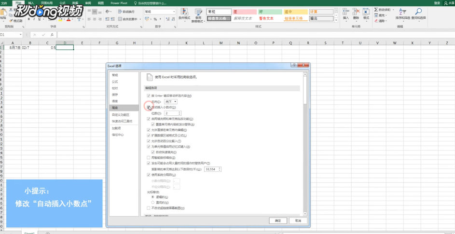This screenshot has width=455, height=234.
Task: Open the 合并后居中 dropdown arrow
Action: 140,19
